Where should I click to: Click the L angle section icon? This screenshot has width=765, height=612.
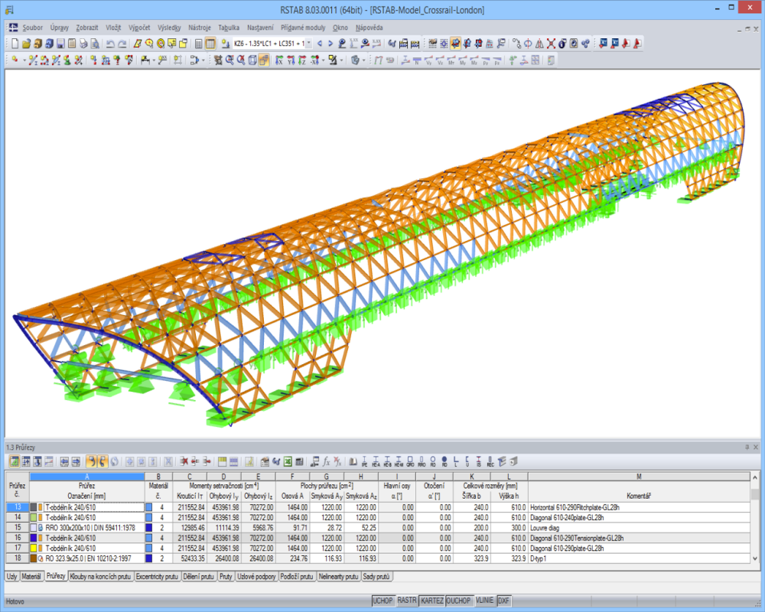[x=456, y=461]
